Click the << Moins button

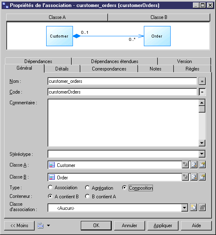[x=19, y=226]
